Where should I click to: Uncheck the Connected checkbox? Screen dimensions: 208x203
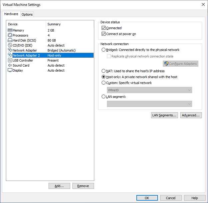104,28
